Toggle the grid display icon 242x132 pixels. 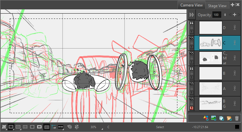coord(46,127)
